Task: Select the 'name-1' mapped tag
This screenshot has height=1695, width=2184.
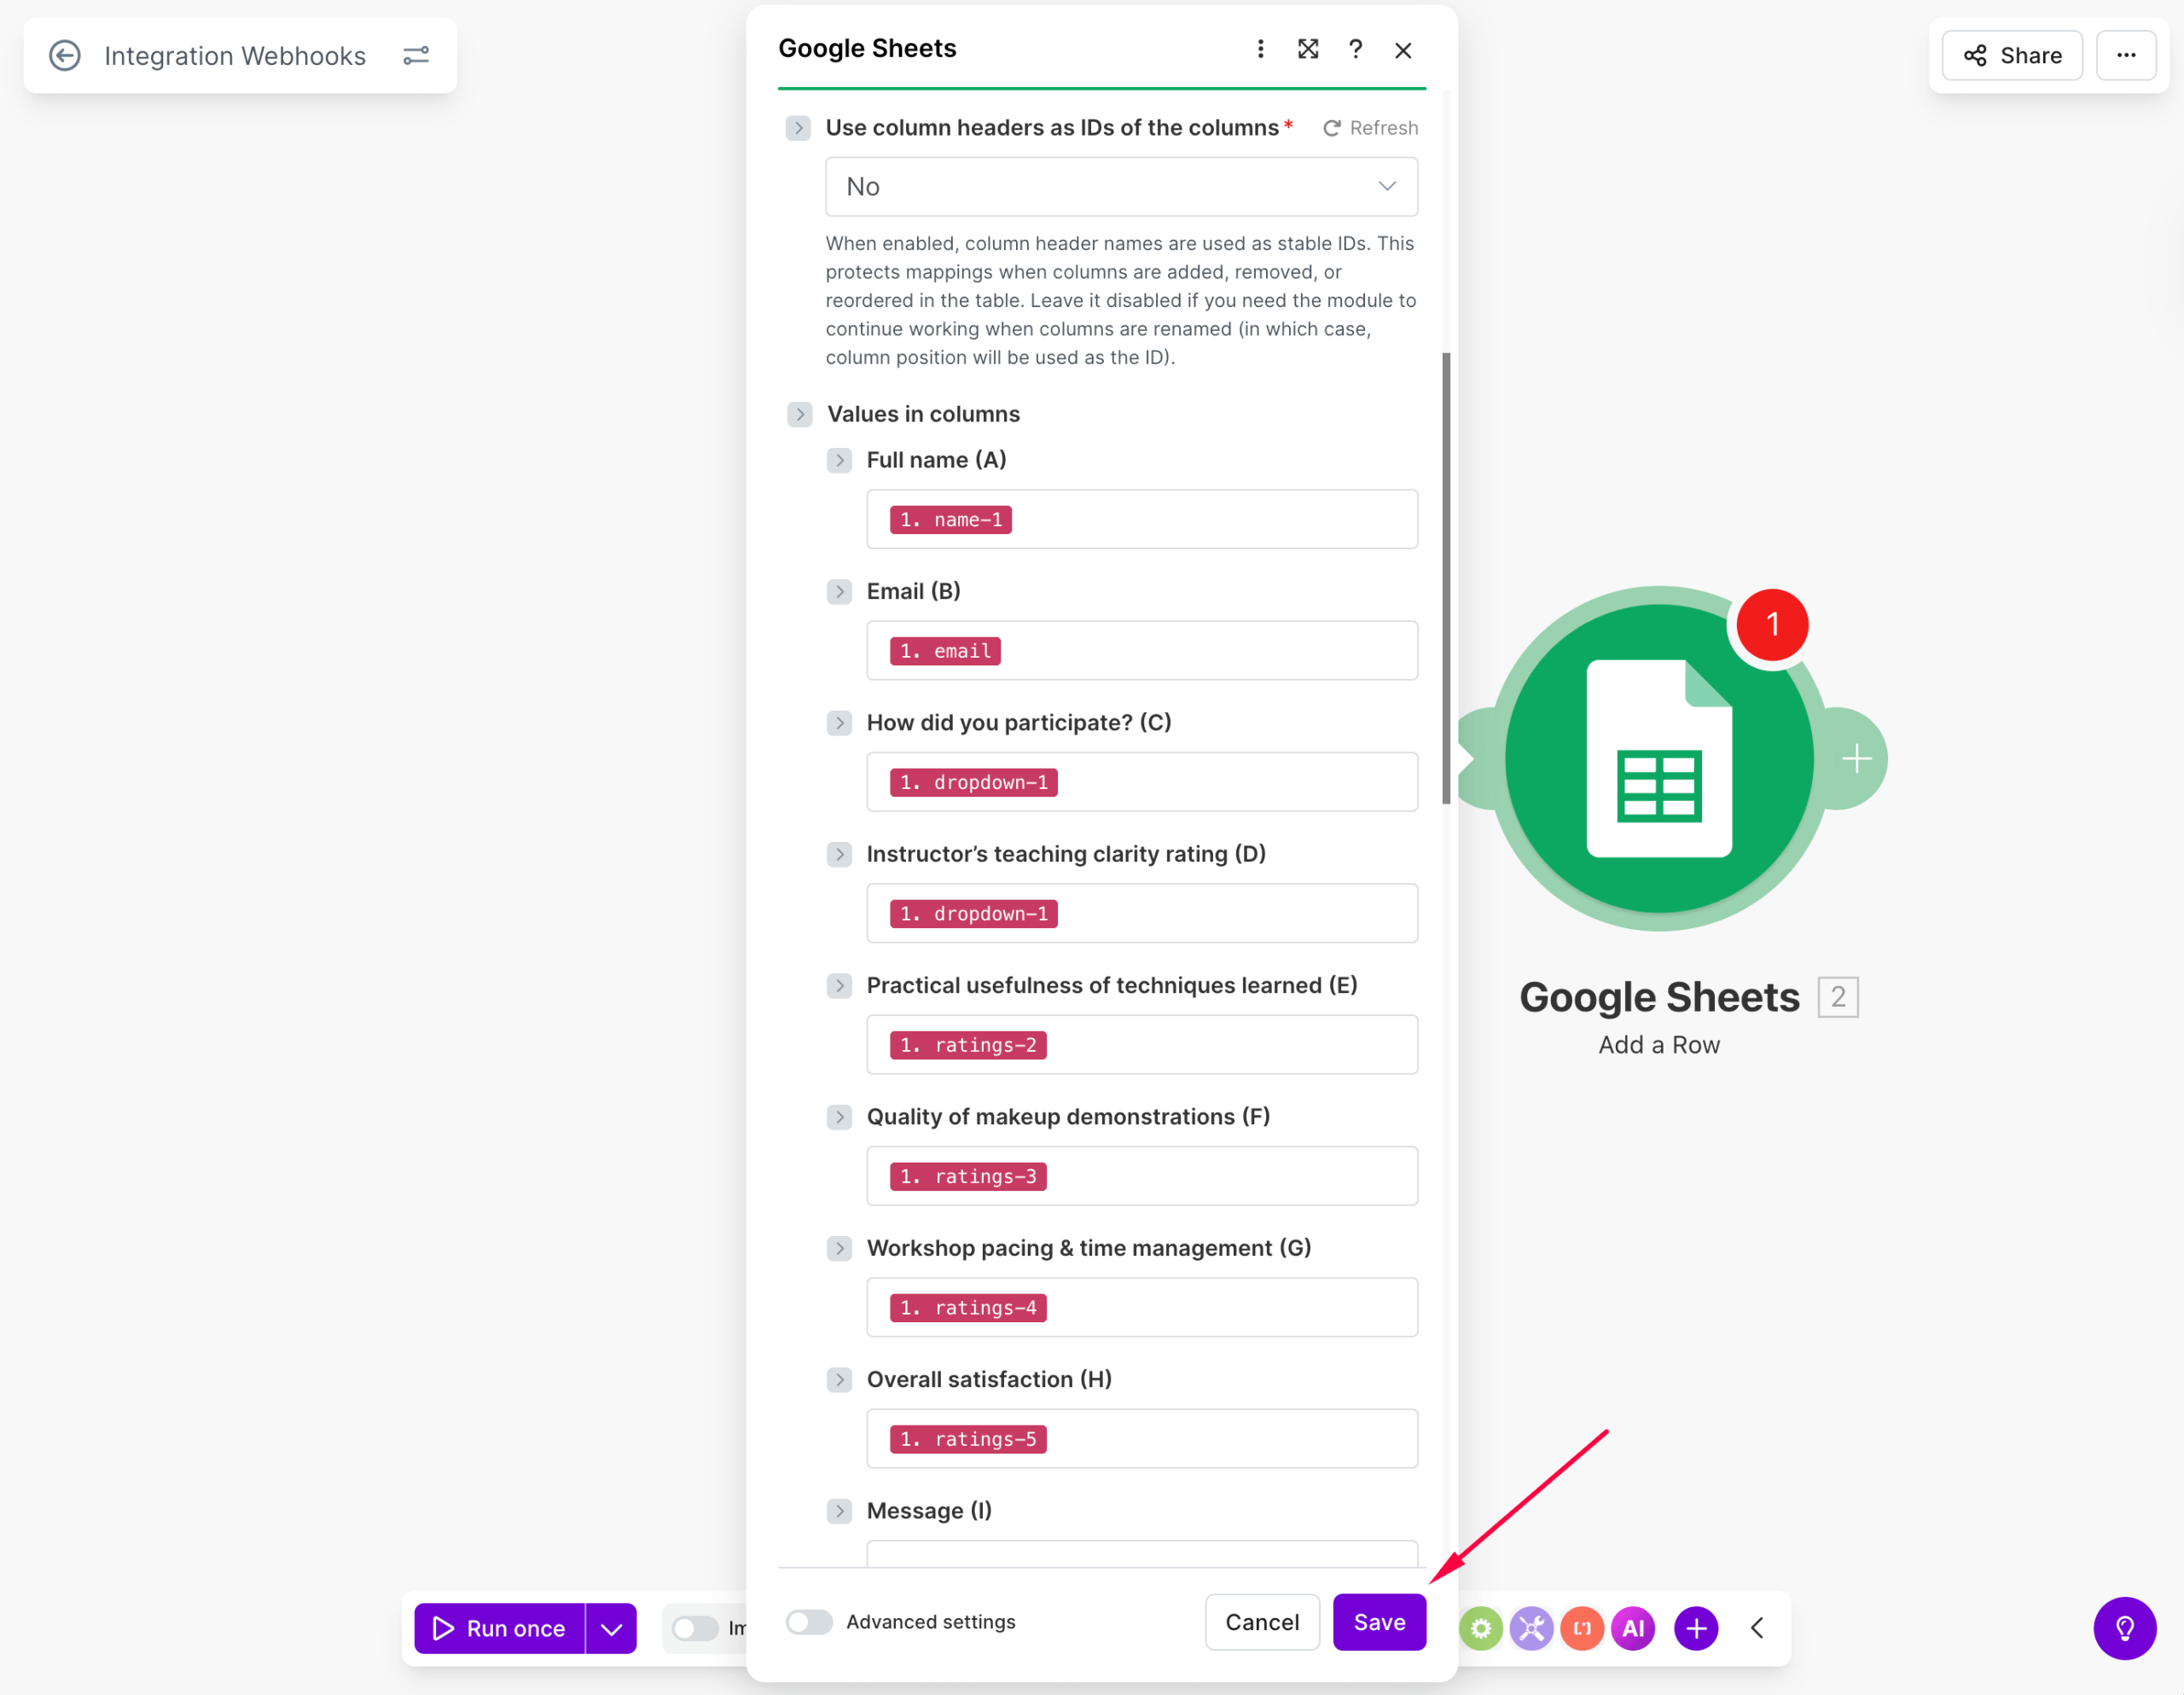Action: pyautogui.click(x=951, y=520)
